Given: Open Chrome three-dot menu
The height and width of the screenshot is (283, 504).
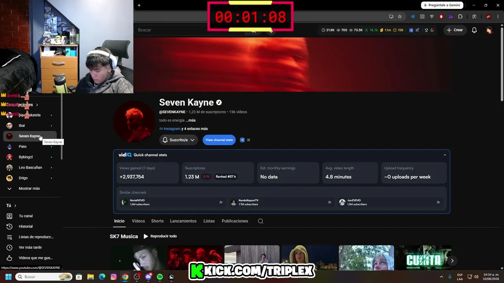Looking at the screenshot, I should (498, 17).
